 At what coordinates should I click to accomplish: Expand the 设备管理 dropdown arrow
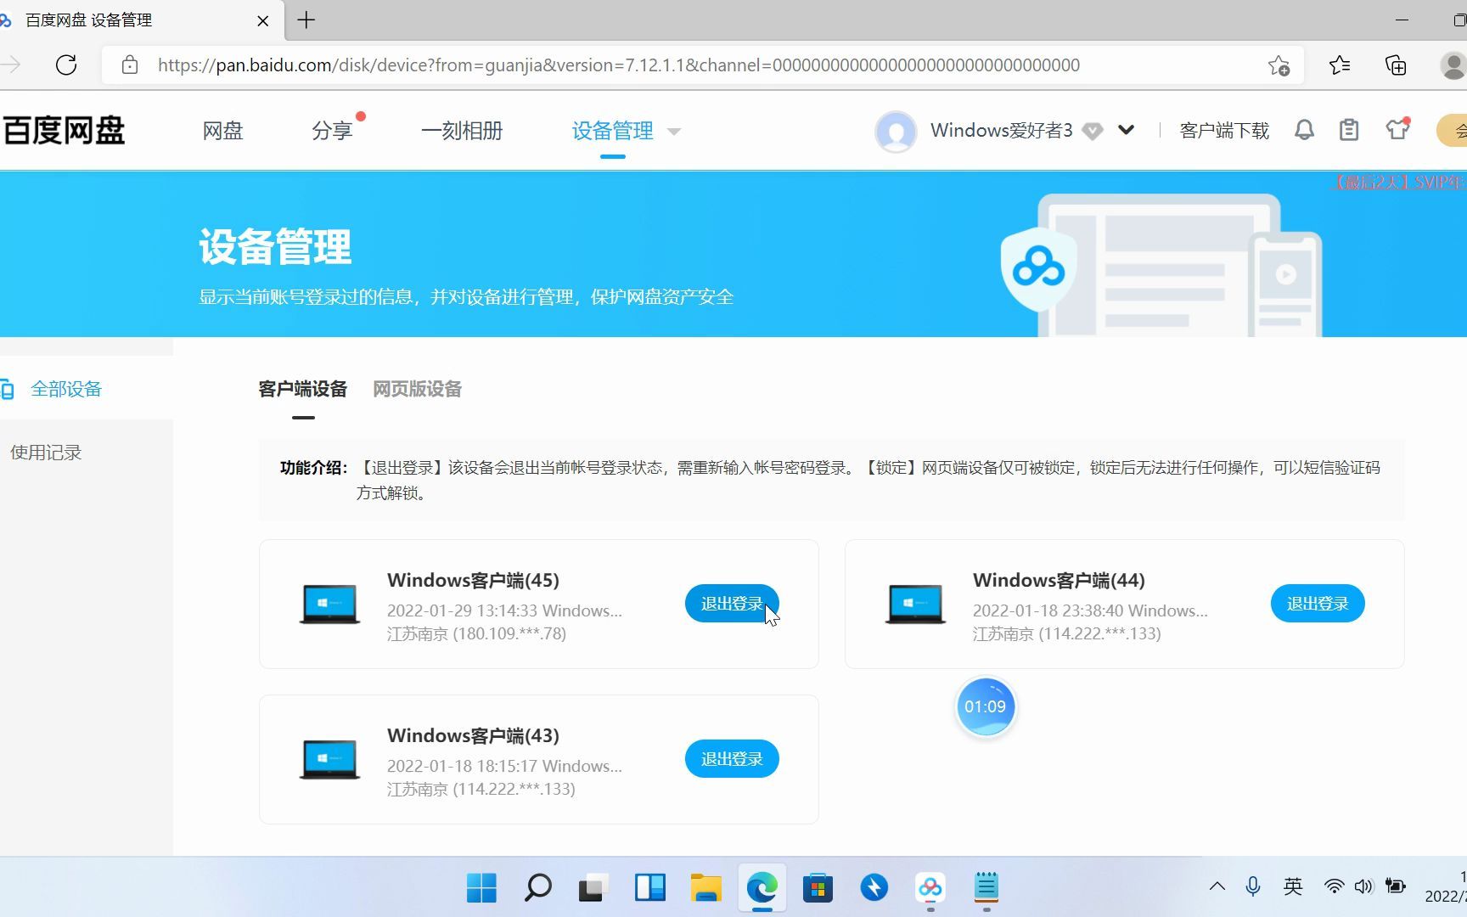(674, 132)
